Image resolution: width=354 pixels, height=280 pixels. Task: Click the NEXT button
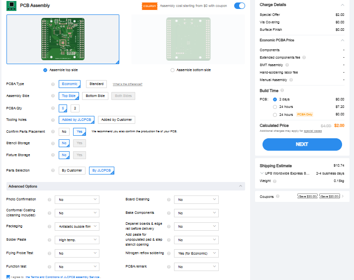click(x=302, y=144)
